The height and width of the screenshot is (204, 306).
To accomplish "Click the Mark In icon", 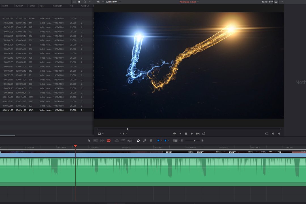I will point(273,133).
